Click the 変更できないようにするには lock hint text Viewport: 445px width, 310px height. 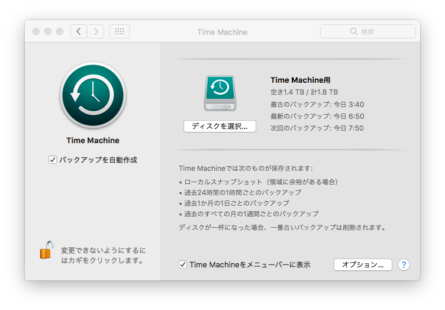pyautogui.click(x=104, y=255)
